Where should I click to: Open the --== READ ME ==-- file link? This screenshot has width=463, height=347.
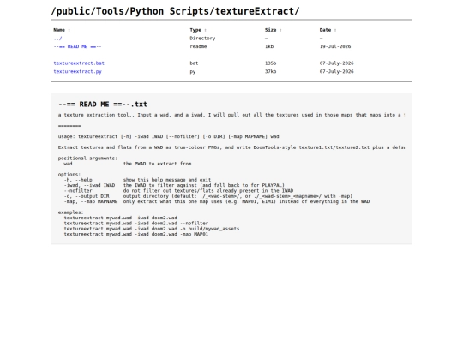click(x=77, y=46)
